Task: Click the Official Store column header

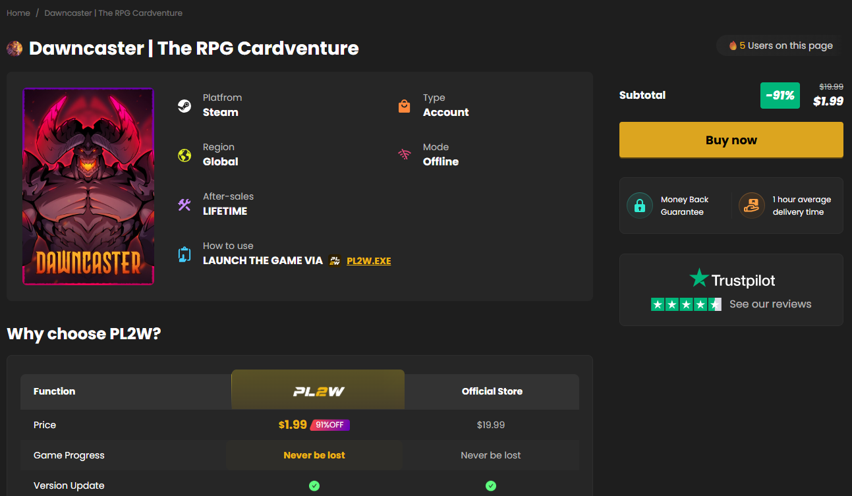Action: (x=492, y=391)
